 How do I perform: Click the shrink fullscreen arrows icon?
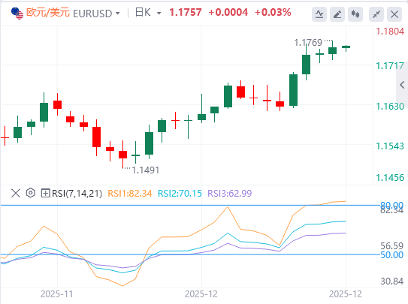[376, 14]
